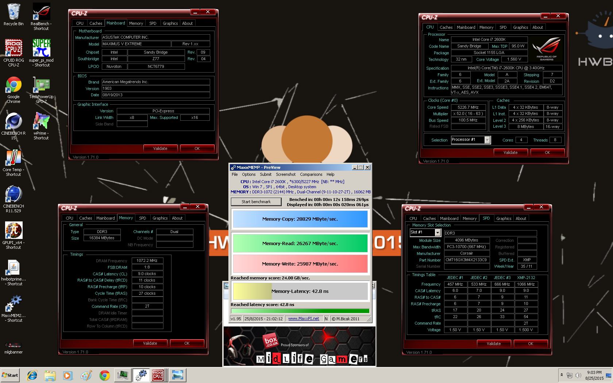Click the volume speaker tray icon
Image resolution: width=613 pixels, height=383 pixels.
coord(578,375)
